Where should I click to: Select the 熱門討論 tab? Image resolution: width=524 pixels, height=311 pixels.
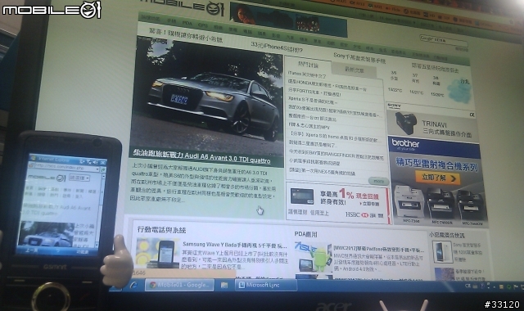(308, 65)
